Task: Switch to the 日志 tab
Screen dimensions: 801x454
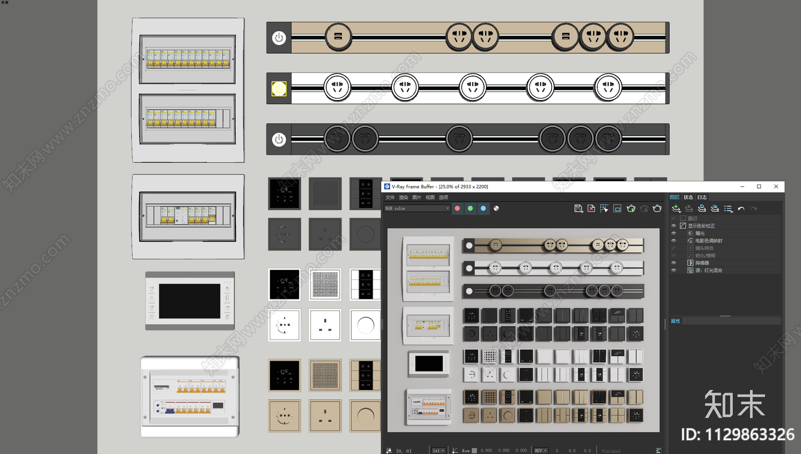Action: [x=702, y=197]
